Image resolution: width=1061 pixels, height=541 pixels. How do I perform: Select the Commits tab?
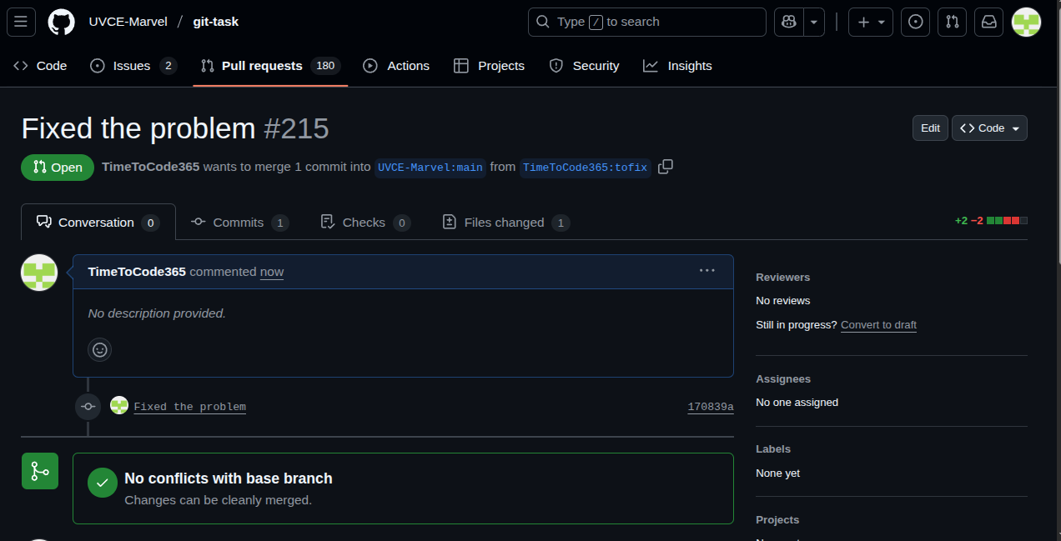[239, 222]
